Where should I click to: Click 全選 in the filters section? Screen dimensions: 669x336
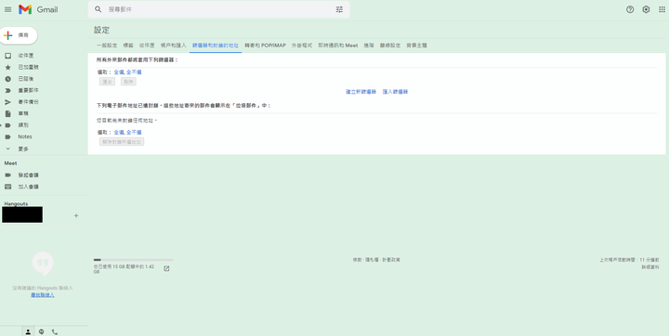click(119, 72)
